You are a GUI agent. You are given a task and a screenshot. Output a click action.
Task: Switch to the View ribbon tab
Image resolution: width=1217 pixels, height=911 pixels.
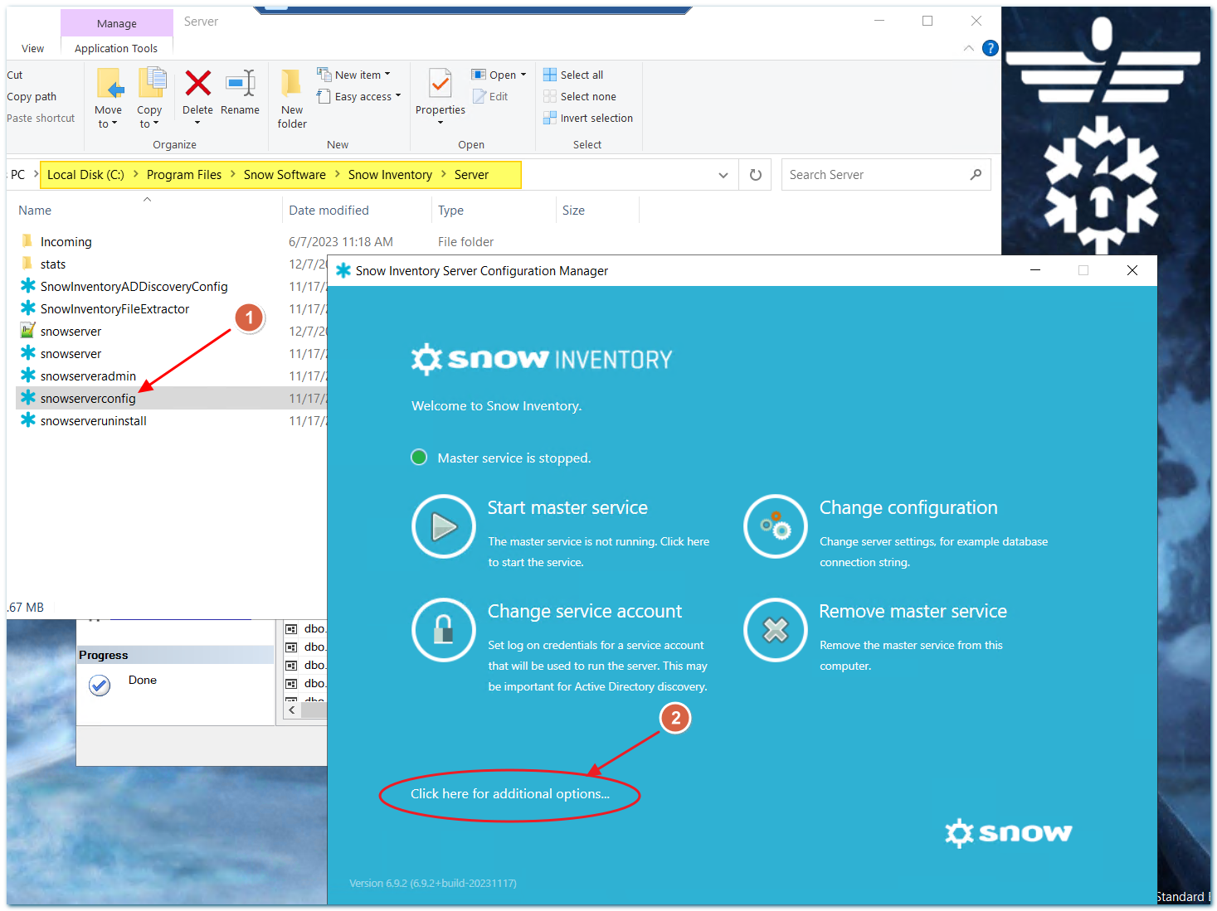click(x=33, y=48)
